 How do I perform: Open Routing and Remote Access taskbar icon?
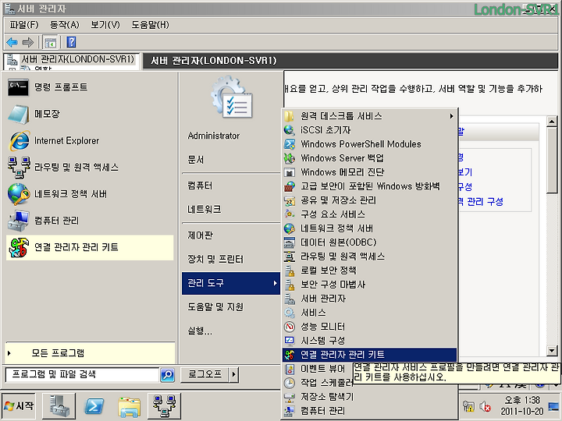tap(164, 406)
